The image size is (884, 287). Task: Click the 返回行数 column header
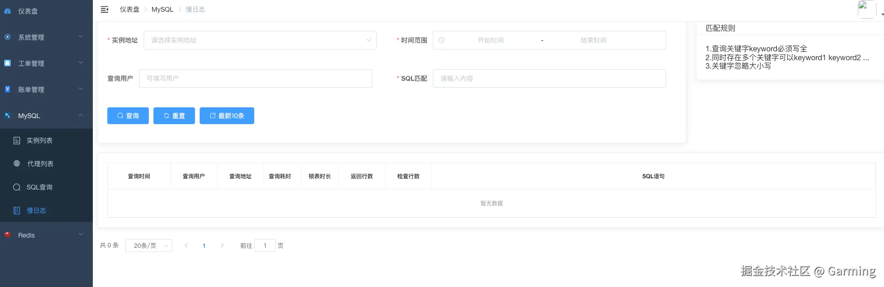(362, 176)
